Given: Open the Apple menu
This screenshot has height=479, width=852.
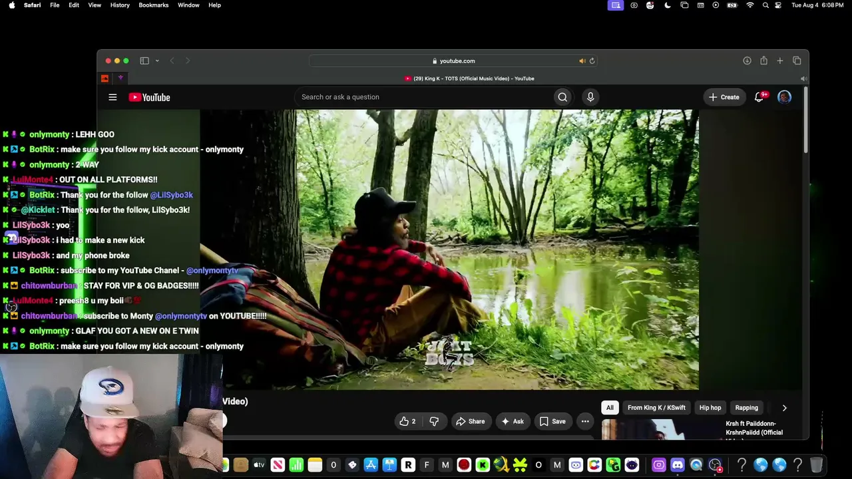Looking at the screenshot, I should click(12, 5).
